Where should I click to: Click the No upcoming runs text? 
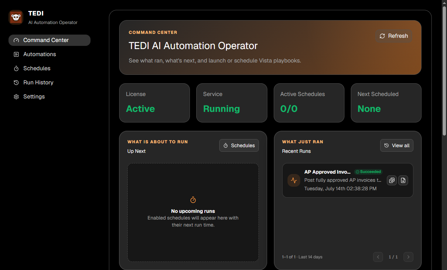(x=193, y=211)
